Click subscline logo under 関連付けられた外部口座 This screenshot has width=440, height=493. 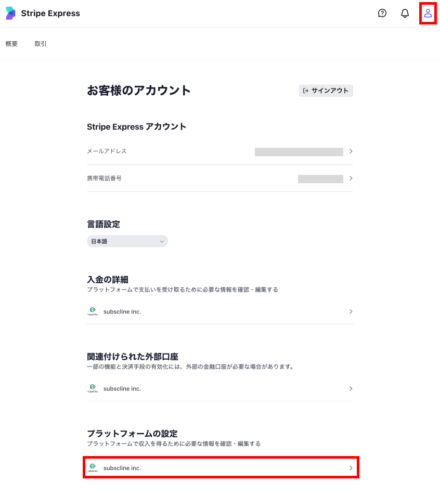coord(93,388)
